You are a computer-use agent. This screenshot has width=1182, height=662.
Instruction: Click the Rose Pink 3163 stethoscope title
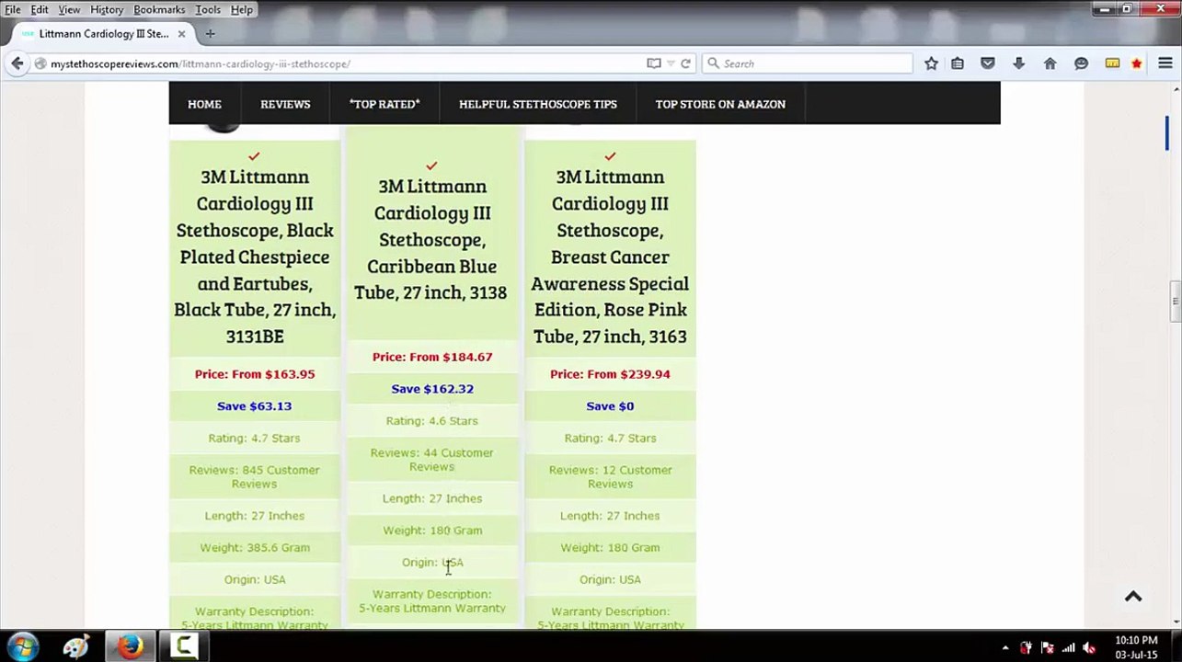610,257
